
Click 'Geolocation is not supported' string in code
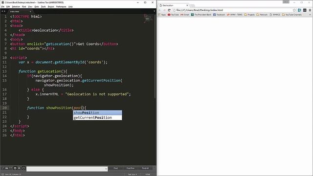(x=97, y=94)
